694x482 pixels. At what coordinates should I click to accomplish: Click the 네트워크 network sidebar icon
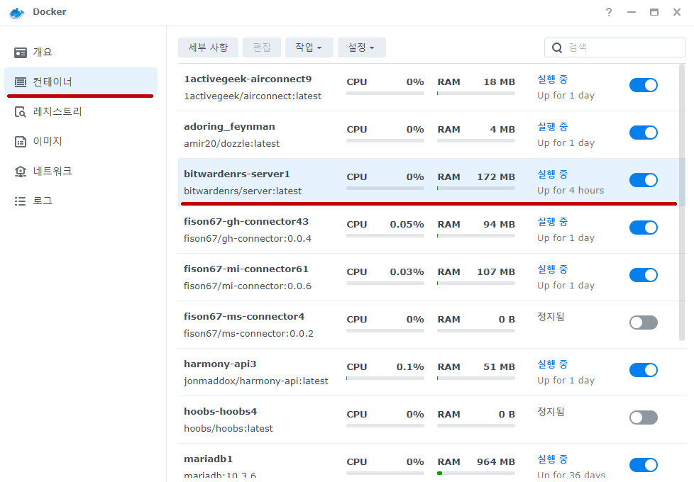21,171
